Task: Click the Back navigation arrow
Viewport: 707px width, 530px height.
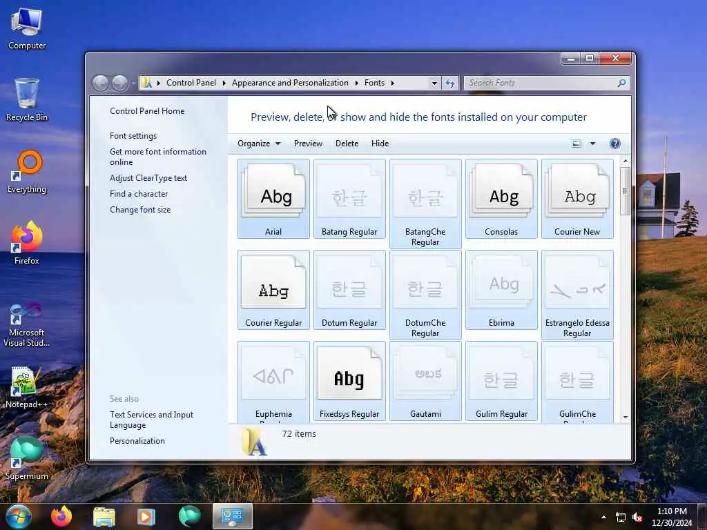Action: coord(100,83)
